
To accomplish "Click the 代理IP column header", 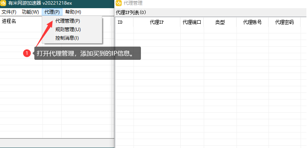I will [x=157, y=22].
